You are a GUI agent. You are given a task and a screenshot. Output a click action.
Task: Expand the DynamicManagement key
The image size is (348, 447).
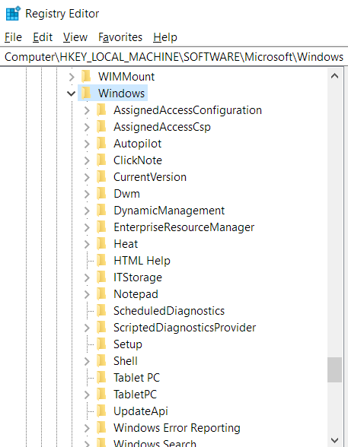click(x=87, y=211)
